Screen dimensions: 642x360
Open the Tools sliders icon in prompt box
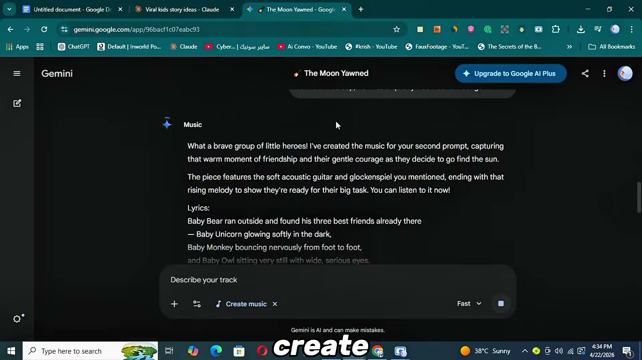197,304
